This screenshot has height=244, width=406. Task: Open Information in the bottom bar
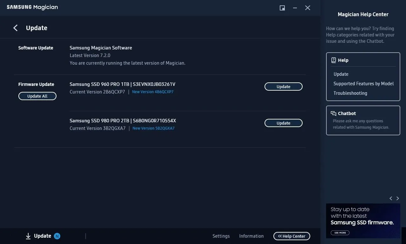coord(251,236)
